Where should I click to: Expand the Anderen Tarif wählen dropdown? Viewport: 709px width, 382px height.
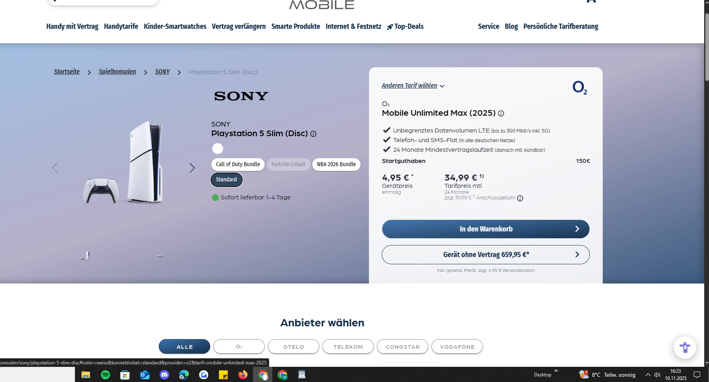[x=413, y=86]
